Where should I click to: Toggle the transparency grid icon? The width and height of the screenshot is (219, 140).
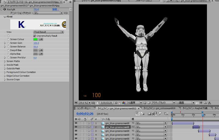click(149, 103)
